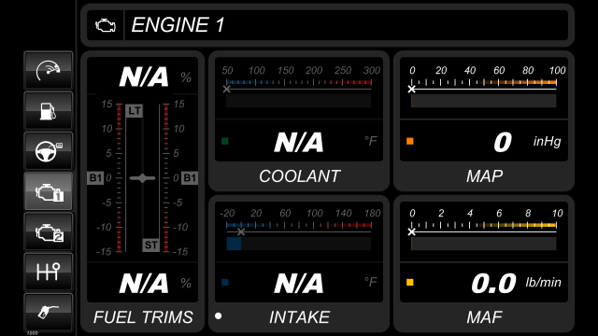598x336 pixels.
Task: Open the fuel pump page
Action: click(x=48, y=111)
